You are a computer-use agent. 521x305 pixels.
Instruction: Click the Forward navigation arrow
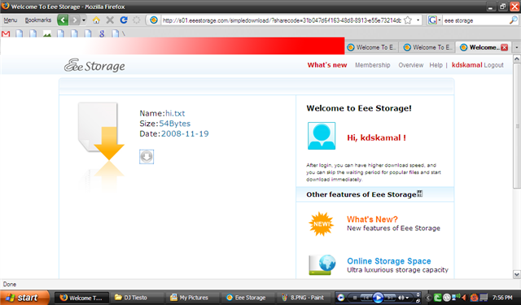[x=75, y=20]
